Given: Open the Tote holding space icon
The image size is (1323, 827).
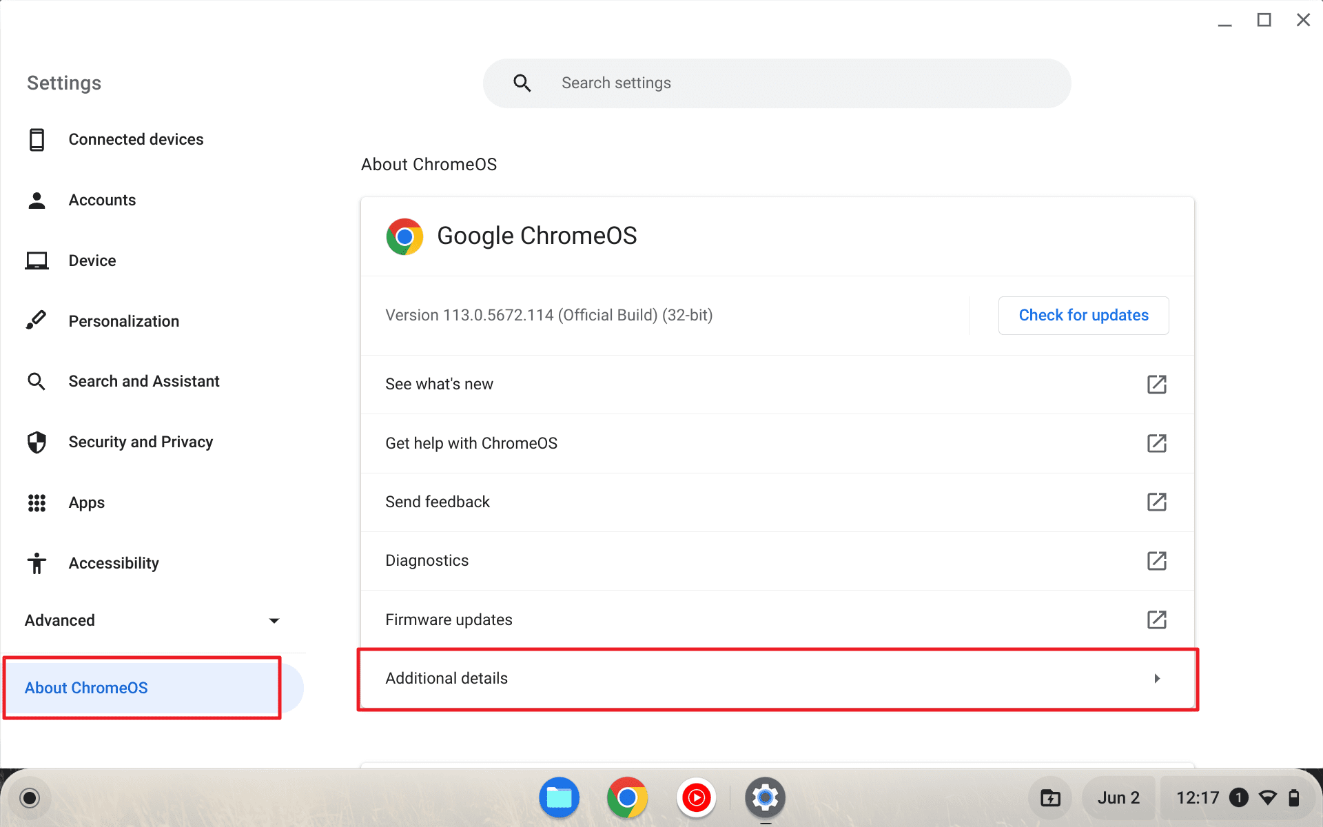Looking at the screenshot, I should [1050, 798].
